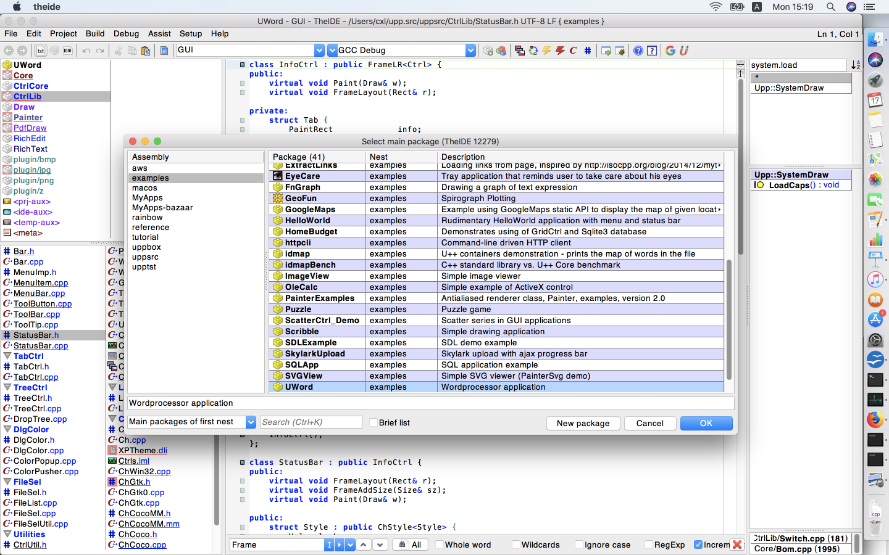
Task: Click the blue help question mark icon
Action: [638, 51]
